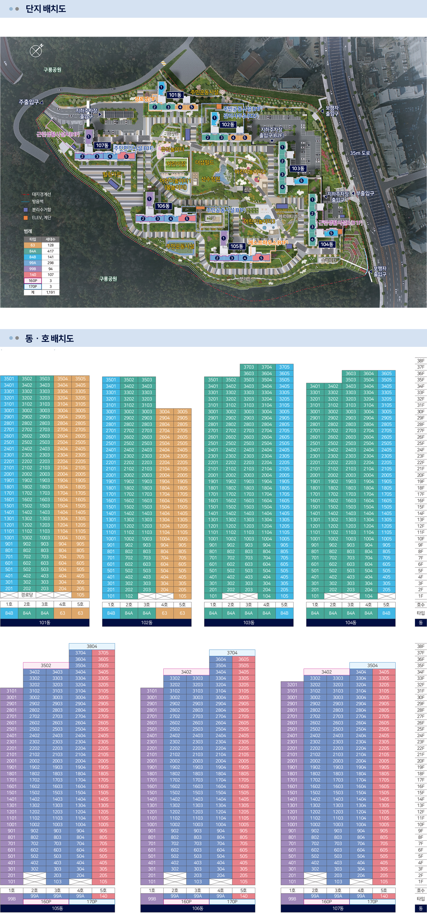Viewport: 427px width, 915px height.
Task: Click the orange ELEV, 계단 legend square
Action: point(26,217)
